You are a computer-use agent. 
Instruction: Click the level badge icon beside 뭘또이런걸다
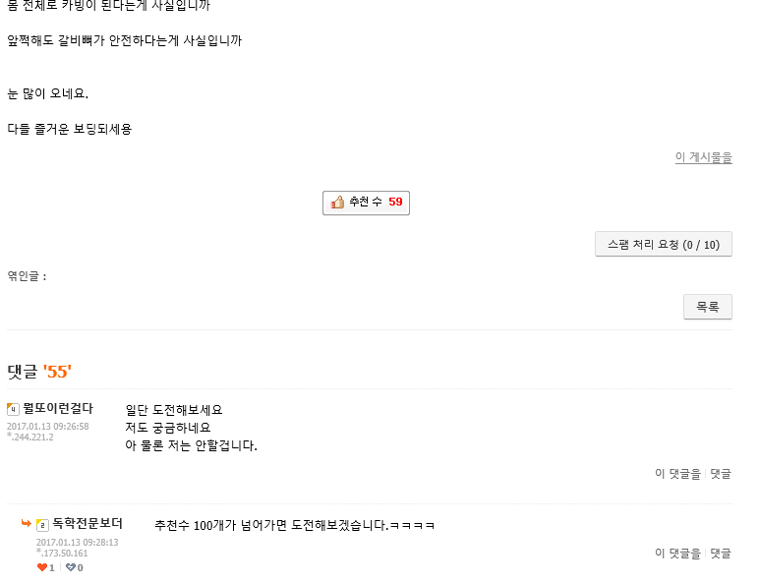[x=13, y=409]
